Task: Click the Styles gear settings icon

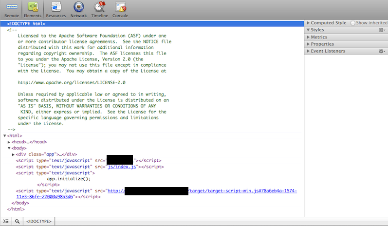Action: coord(382,30)
